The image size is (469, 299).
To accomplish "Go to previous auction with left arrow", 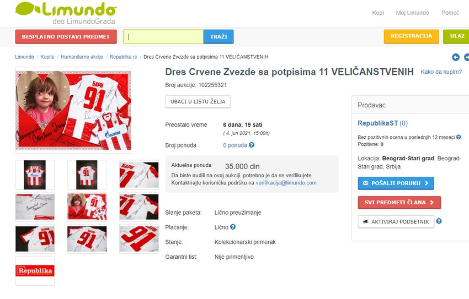I will [456, 57].
